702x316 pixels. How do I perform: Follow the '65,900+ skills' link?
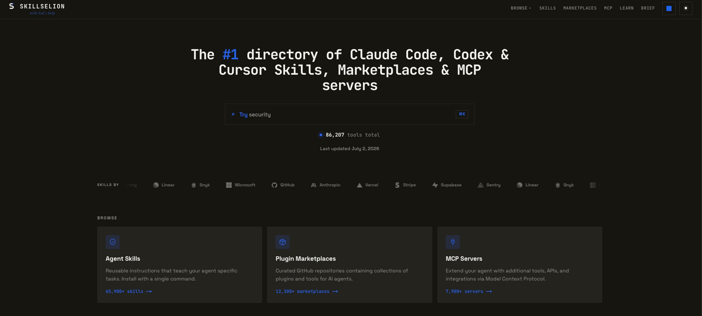(129, 291)
